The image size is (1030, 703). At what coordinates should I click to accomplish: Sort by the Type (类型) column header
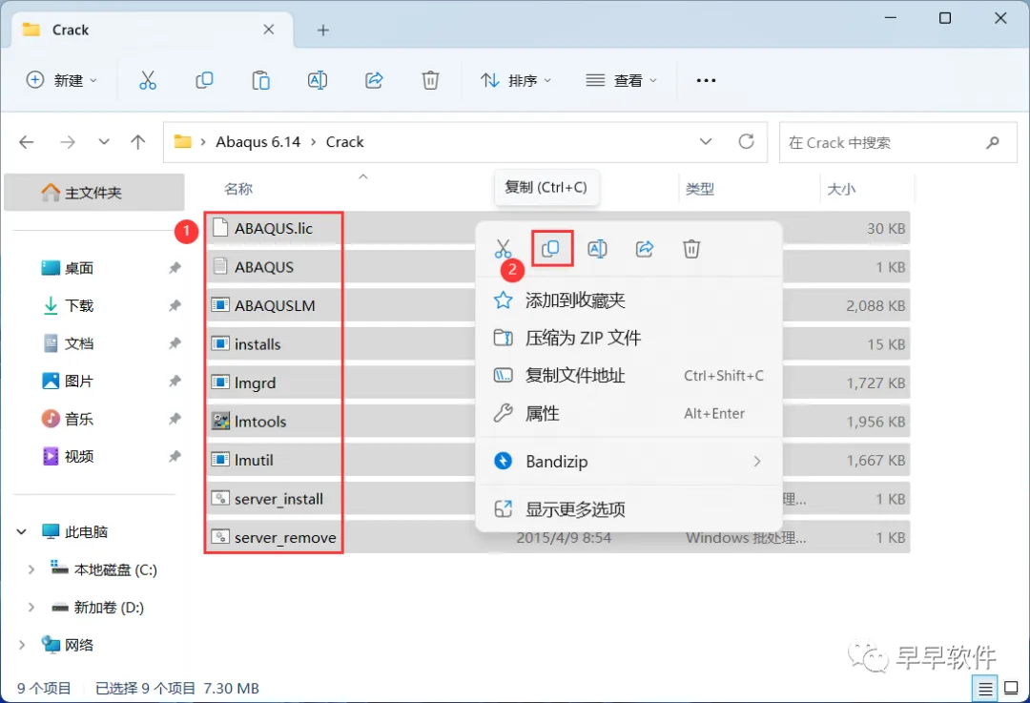(x=700, y=189)
